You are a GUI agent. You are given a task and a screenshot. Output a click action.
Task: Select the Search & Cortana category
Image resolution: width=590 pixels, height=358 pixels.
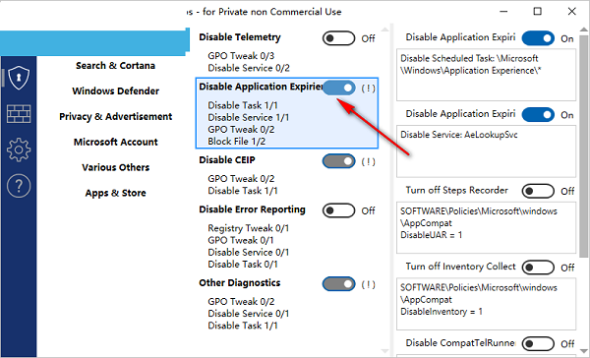(115, 66)
